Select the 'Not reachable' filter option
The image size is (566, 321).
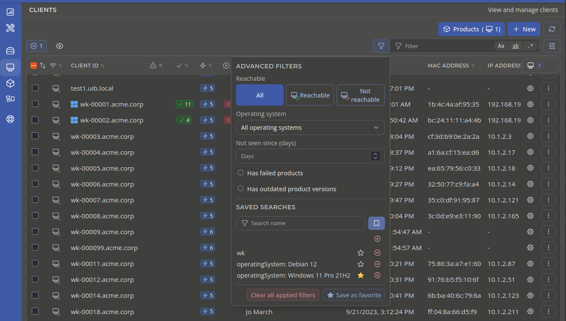[360, 95]
